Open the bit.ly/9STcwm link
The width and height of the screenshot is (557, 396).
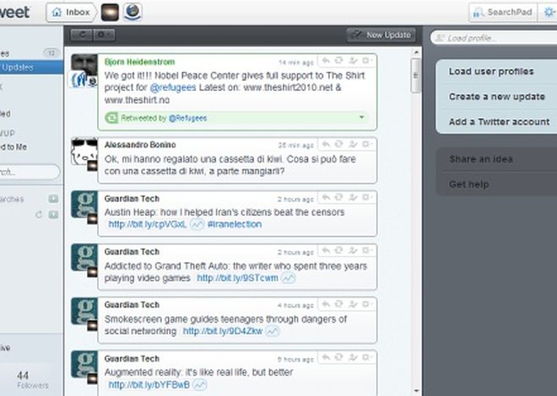tap(238, 278)
